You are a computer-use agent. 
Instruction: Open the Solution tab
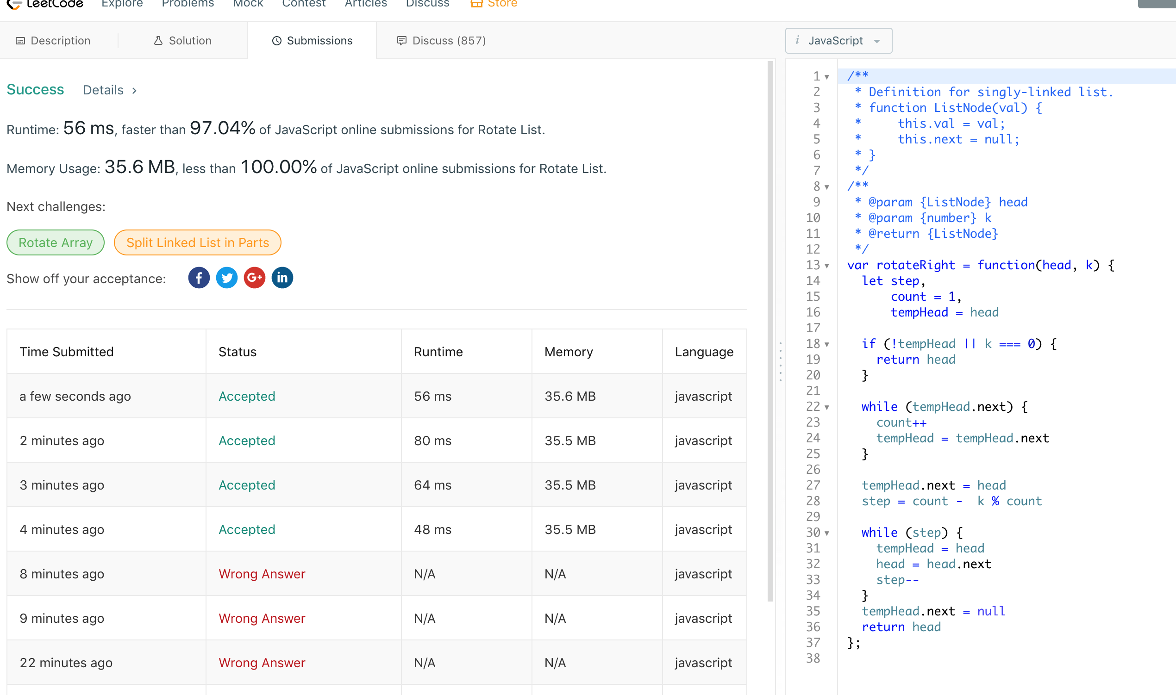pos(183,41)
